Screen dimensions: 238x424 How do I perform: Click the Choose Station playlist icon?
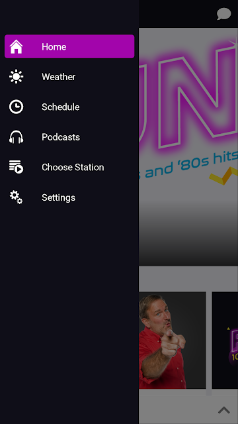pos(16,167)
